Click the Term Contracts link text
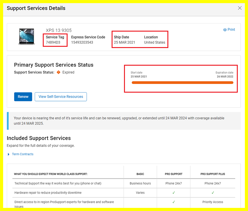This screenshot has height=211, width=248. [23, 154]
